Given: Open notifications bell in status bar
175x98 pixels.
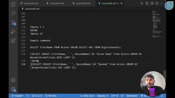Looking at the screenshot, I should pyautogui.click(x=162, y=96).
